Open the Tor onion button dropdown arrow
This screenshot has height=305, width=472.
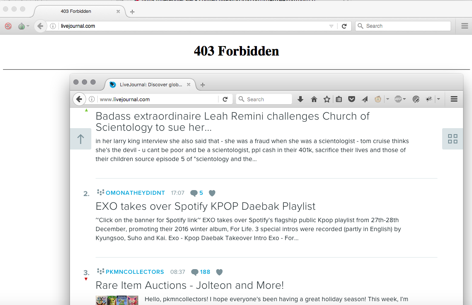pyautogui.click(x=28, y=26)
